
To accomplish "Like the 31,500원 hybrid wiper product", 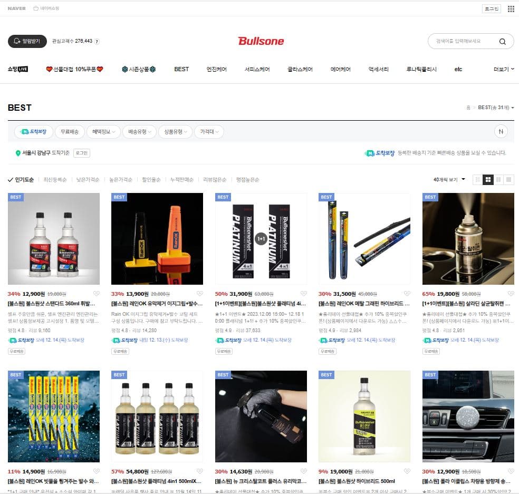I will (x=407, y=294).
